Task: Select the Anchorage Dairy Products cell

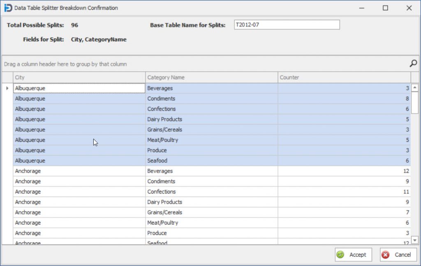Action: [x=211, y=202]
